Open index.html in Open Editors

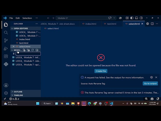pyautogui.click(x=26, y=39)
